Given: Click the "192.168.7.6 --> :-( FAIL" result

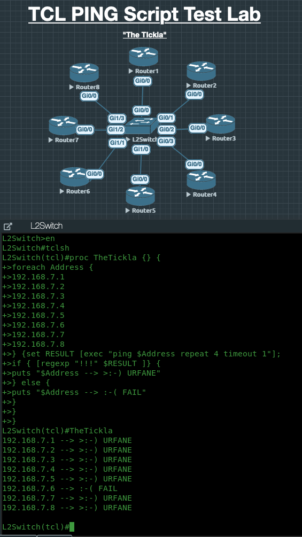Looking at the screenshot, I should tap(59, 488).
